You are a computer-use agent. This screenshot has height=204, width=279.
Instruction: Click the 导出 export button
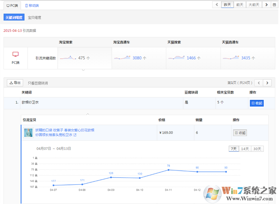tap(15, 83)
